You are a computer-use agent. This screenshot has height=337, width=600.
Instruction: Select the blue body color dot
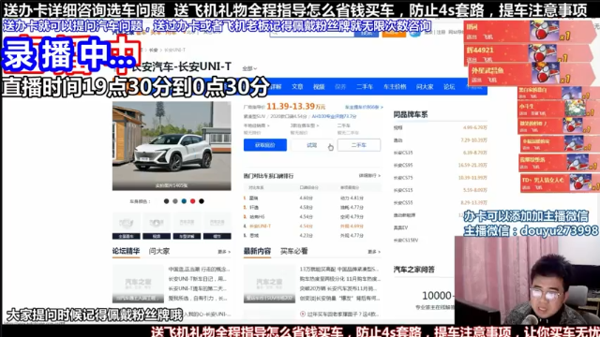pos(184,201)
